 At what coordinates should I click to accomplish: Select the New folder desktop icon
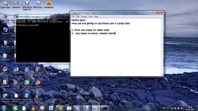pyautogui.click(x=5, y=84)
